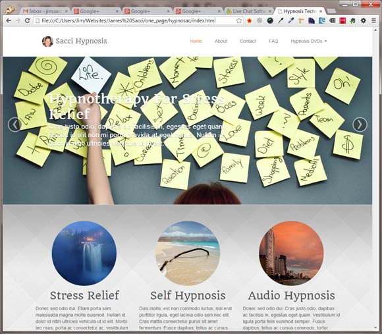Image resolution: width=382 pixels, height=334 pixels.
Task: Open the Contact page link
Action: (x=248, y=41)
